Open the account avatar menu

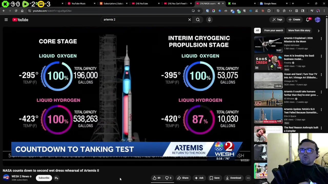point(317,20)
